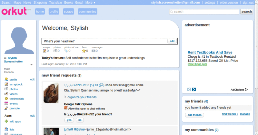Open the home tab
The image size is (258, 135).
40,12
